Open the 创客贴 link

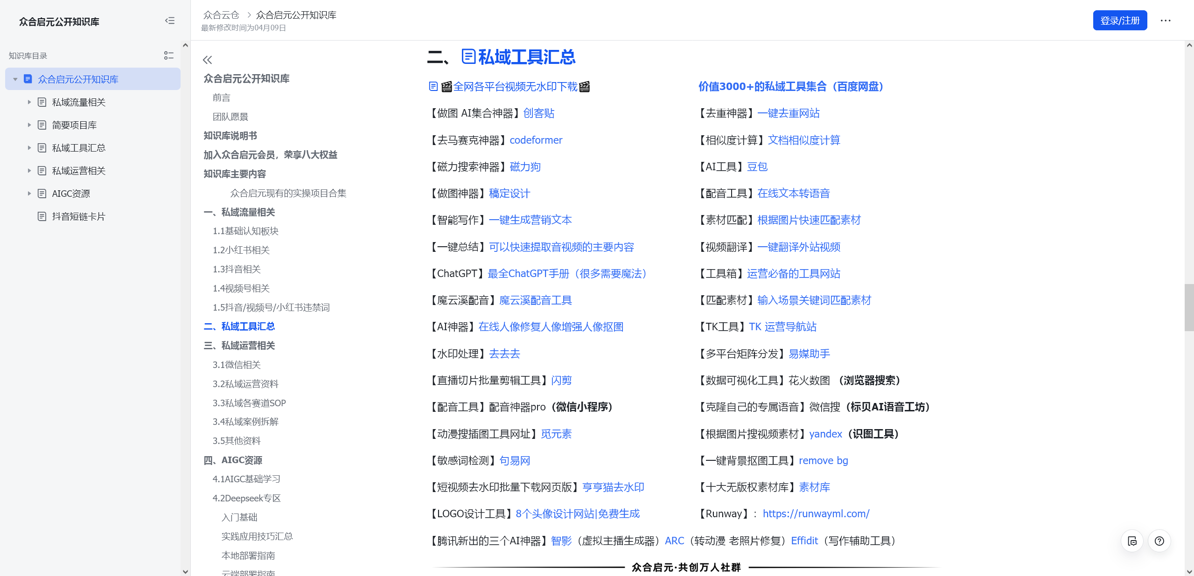pyautogui.click(x=538, y=113)
